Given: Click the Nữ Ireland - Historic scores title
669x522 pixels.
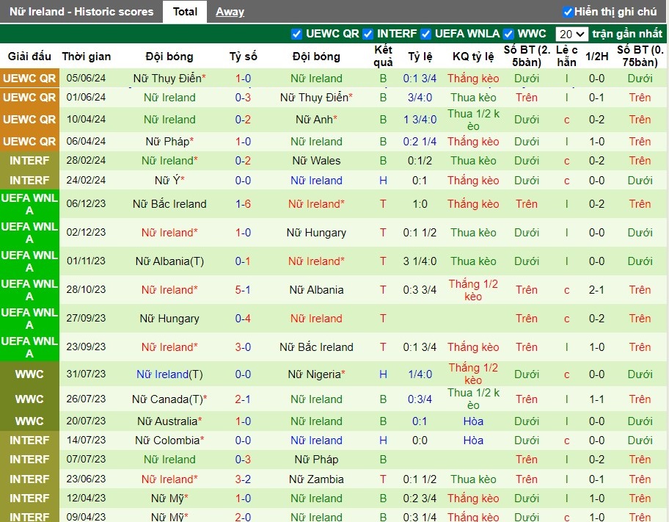Looking at the screenshot, I should tap(81, 12).
